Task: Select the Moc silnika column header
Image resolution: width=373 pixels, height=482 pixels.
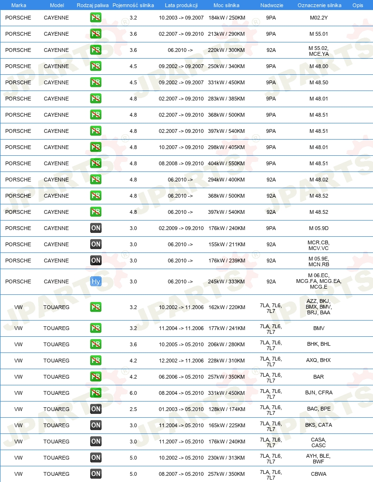Action: click(227, 5)
